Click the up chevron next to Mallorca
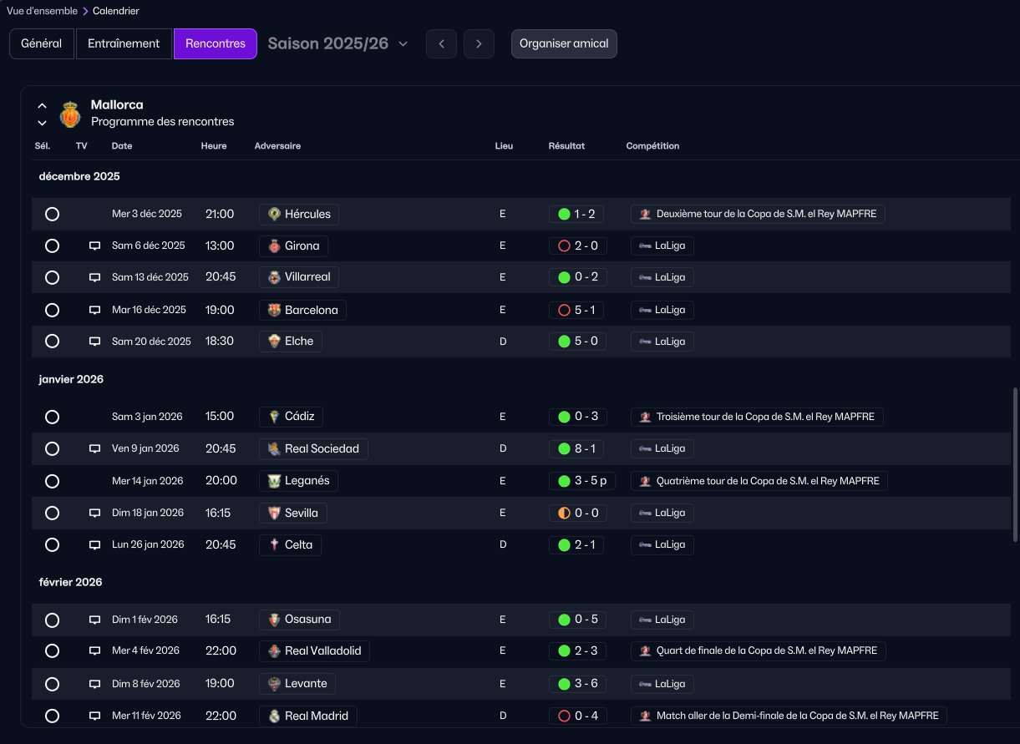Viewport: 1020px width, 744px height. click(x=42, y=106)
